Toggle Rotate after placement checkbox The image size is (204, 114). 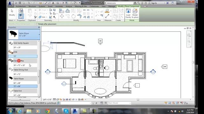coord(37,24)
